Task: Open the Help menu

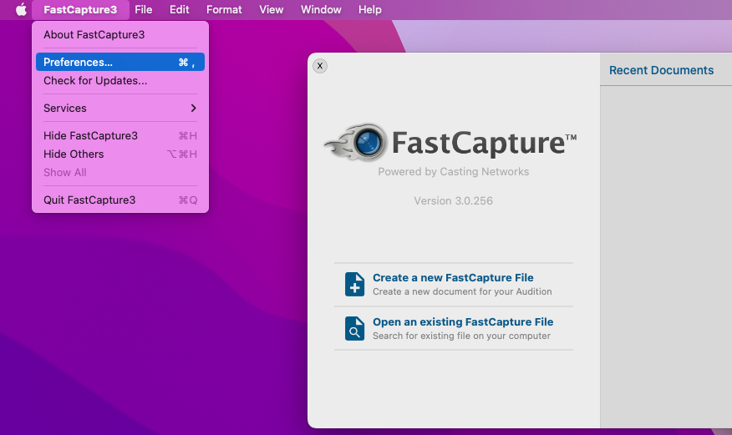Action: click(x=369, y=9)
